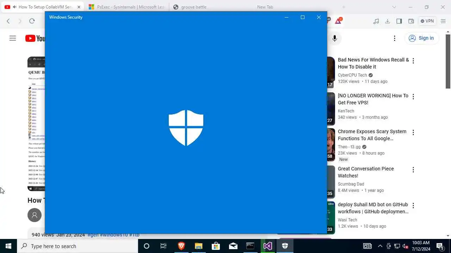Viewport: 451px width, 253px height.
Task: Open the Windows Start menu
Action: click(8, 246)
